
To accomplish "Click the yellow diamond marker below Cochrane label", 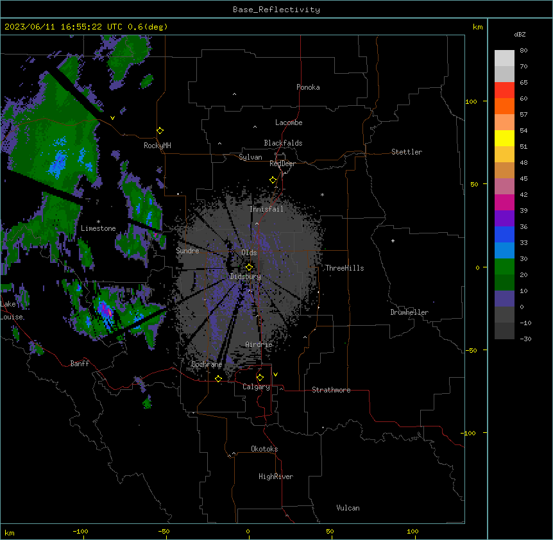I will [218, 378].
